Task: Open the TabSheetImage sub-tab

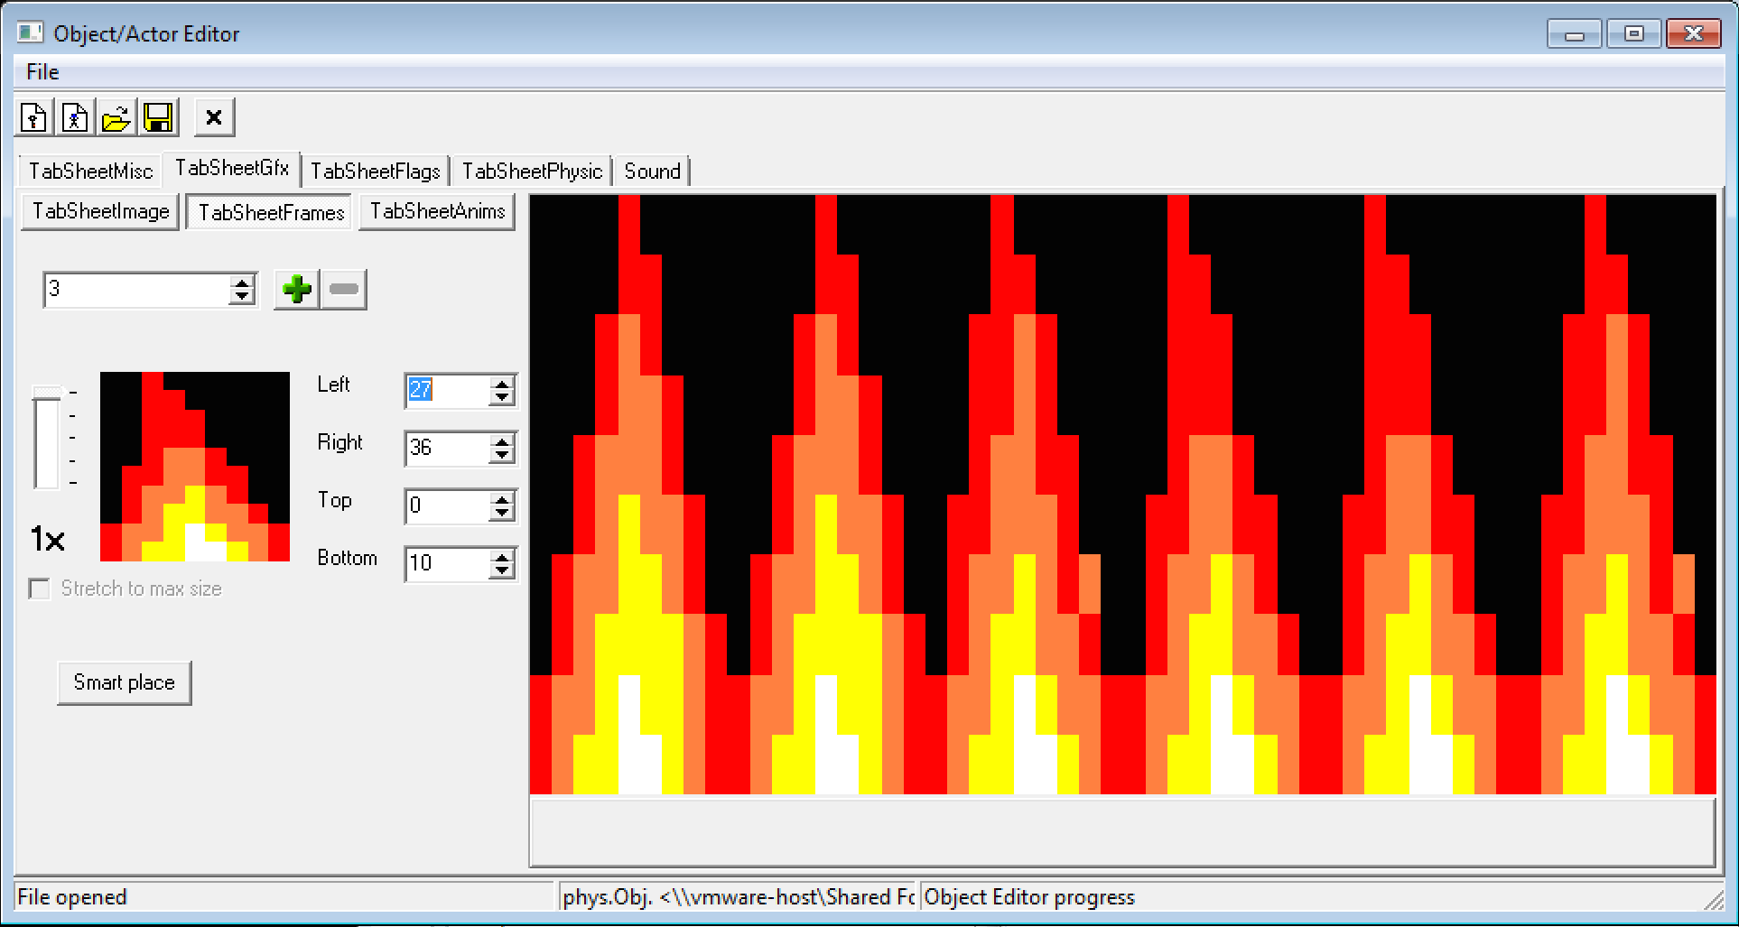Action: (100, 211)
